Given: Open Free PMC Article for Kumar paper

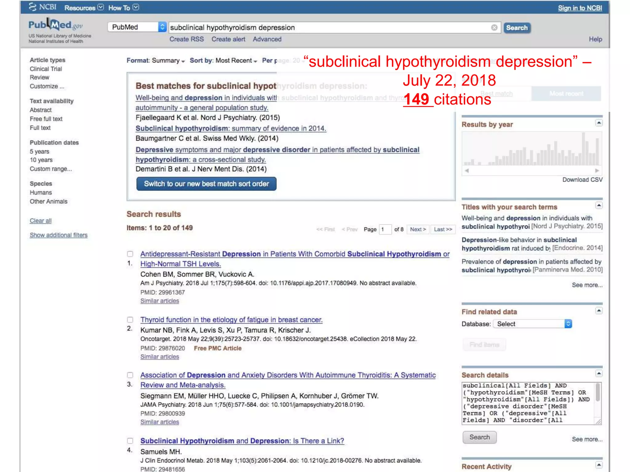Looking at the screenshot, I should 217,348.
